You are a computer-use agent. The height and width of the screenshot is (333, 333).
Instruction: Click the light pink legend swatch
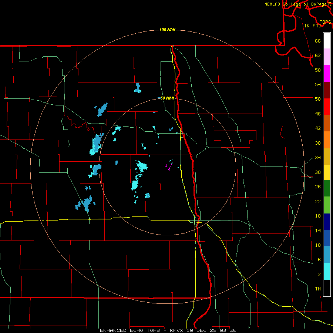(x=327, y=57)
